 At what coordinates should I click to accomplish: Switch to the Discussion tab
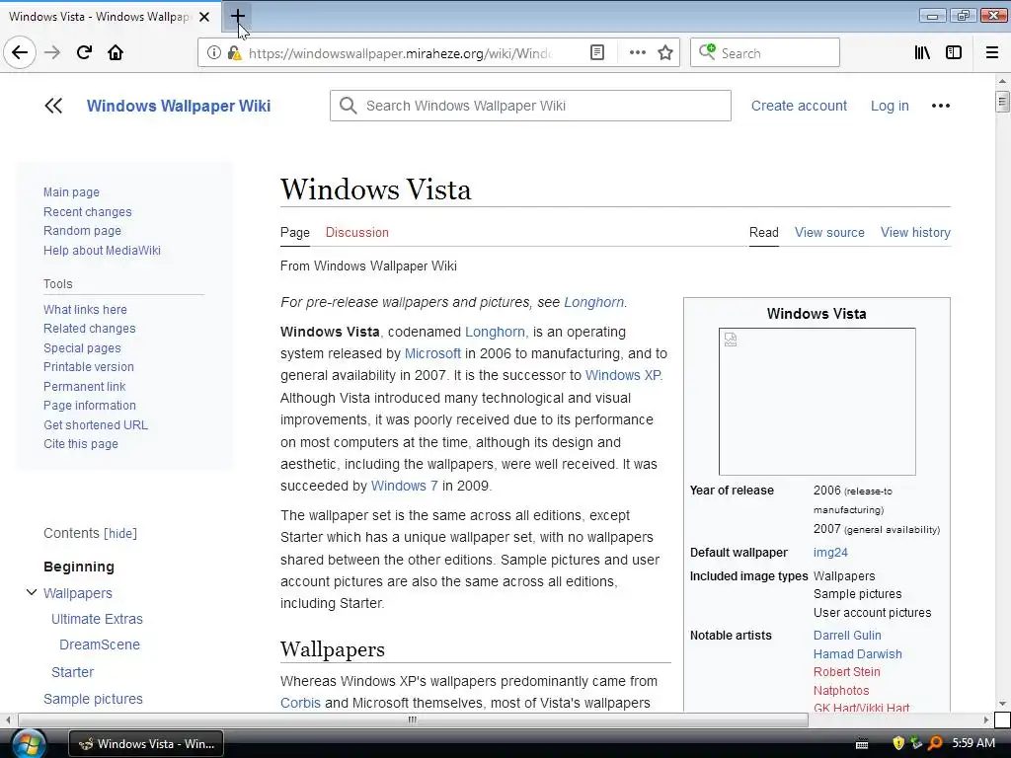coord(357,233)
